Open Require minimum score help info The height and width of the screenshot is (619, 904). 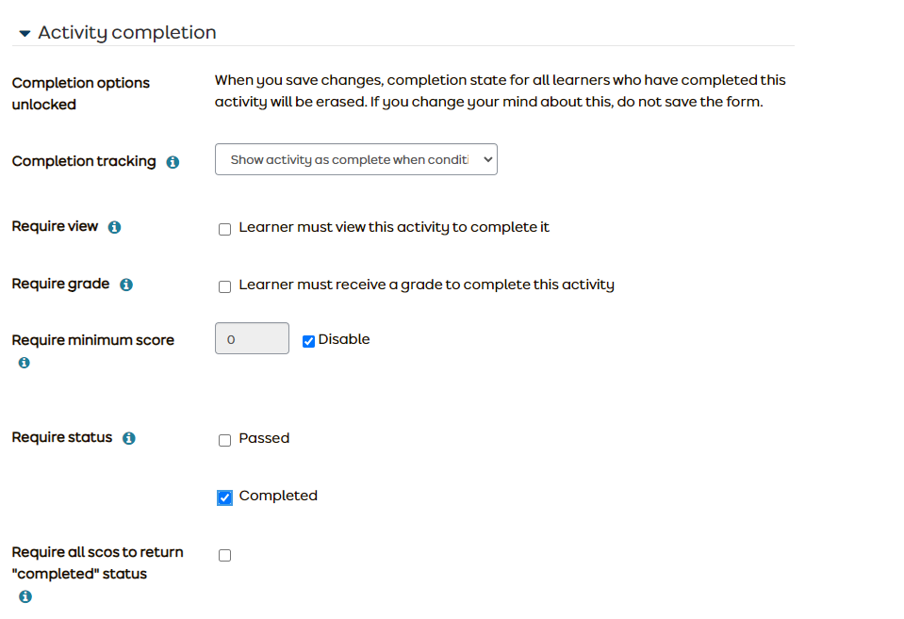tap(24, 362)
